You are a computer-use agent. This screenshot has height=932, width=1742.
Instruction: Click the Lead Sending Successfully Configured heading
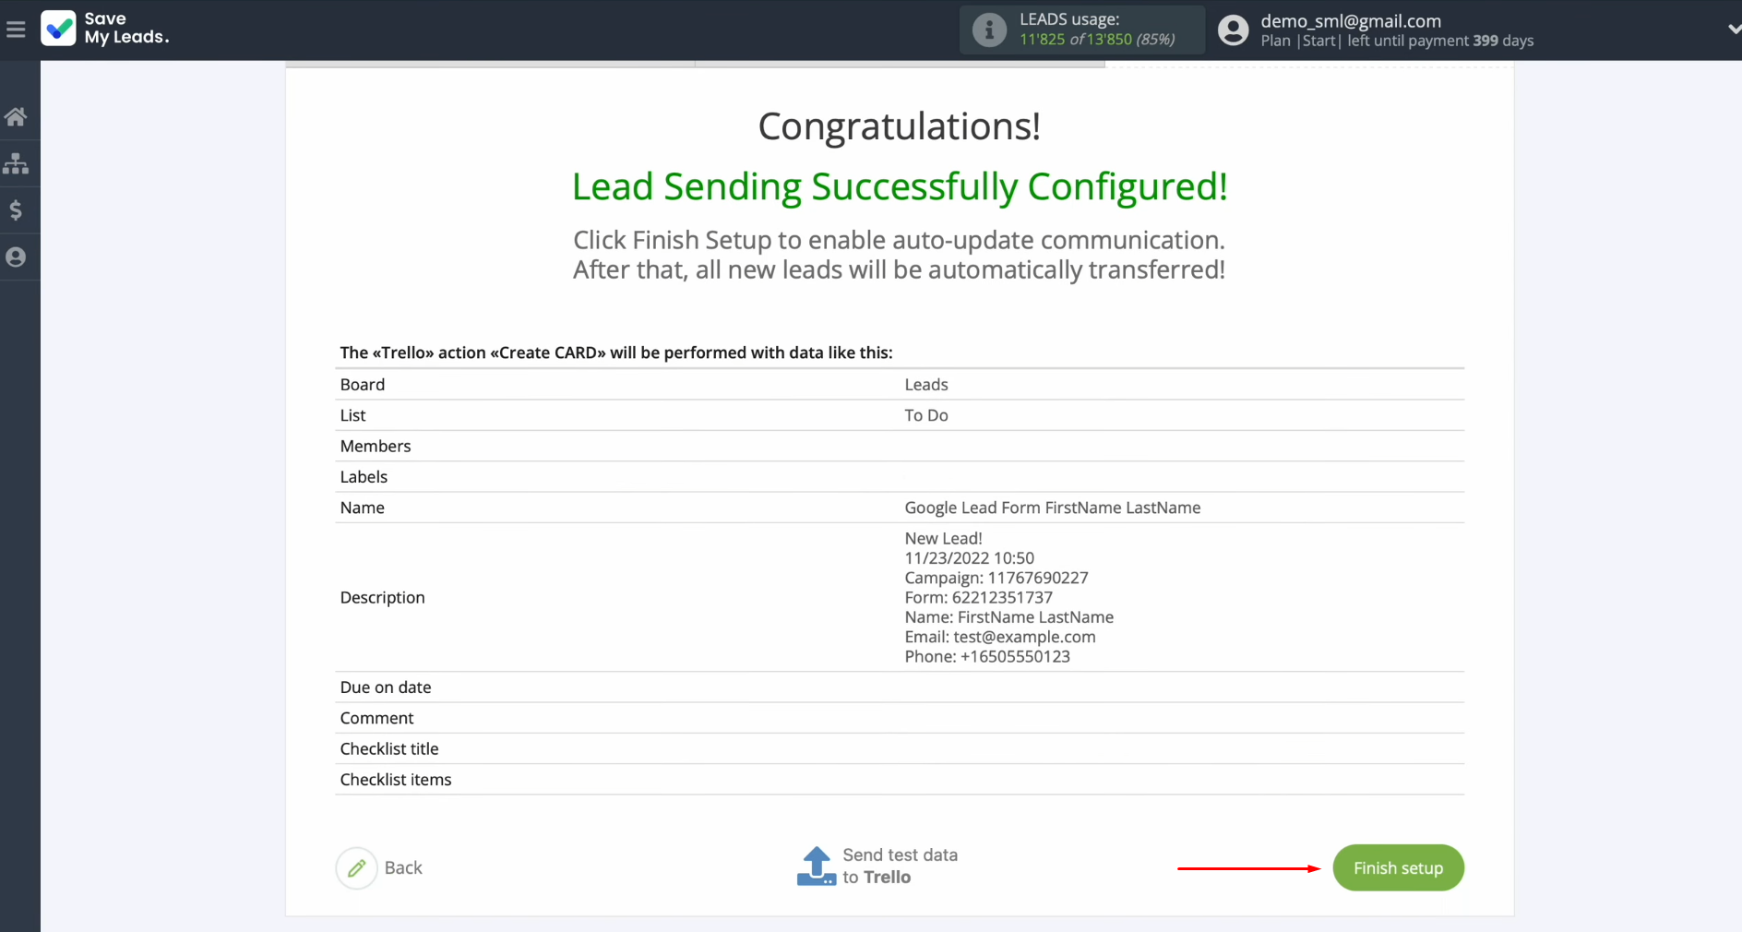(x=900, y=186)
